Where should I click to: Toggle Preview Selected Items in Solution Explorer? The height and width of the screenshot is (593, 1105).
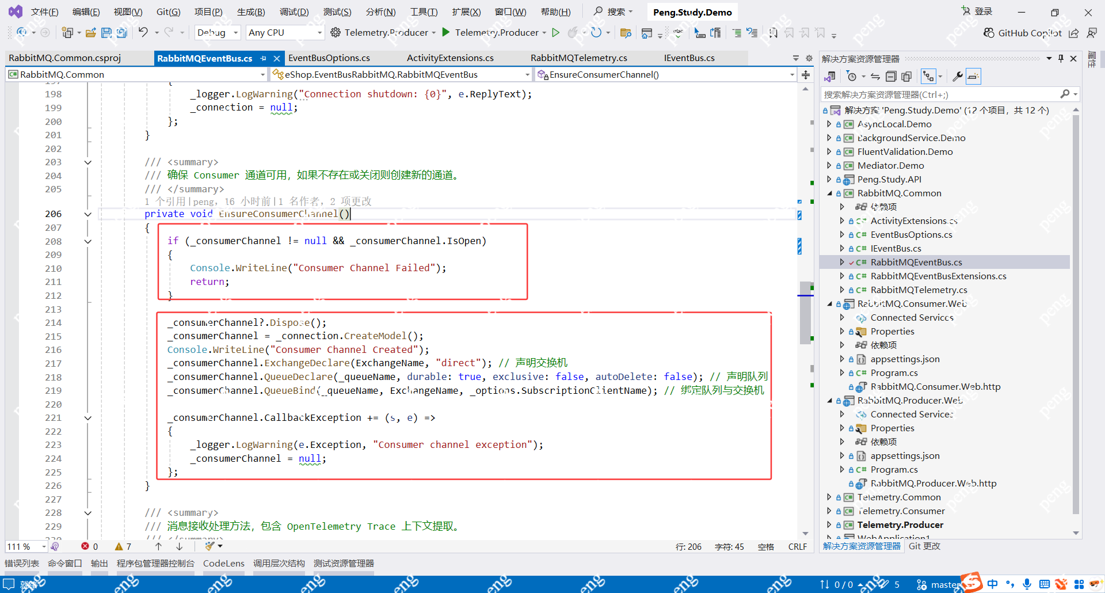coord(973,76)
